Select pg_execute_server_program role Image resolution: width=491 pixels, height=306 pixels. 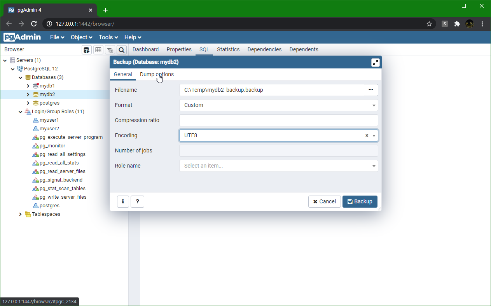(x=71, y=137)
